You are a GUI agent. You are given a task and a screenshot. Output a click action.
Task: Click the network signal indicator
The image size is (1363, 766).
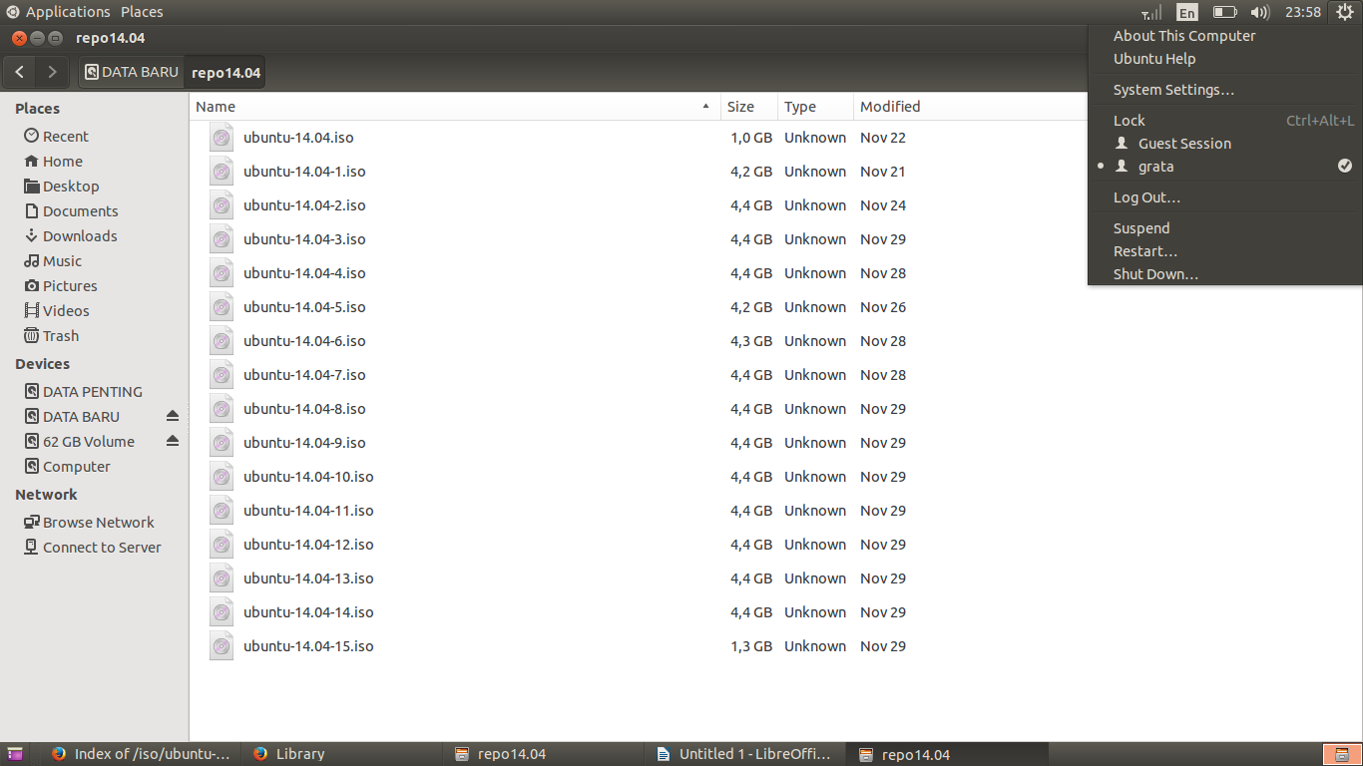tap(1151, 12)
